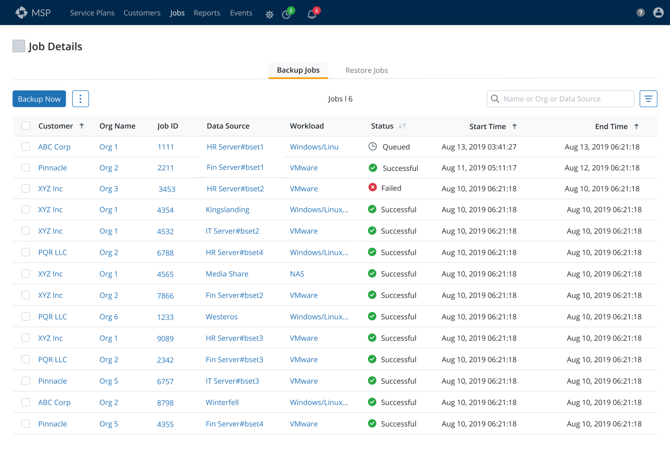The width and height of the screenshot is (670, 462).
Task: Sort by Customer column arrow
Action: 82,126
